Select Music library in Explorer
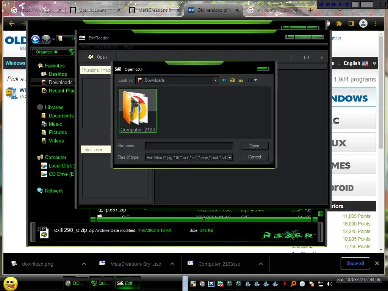Image resolution: width=388 pixels, height=291 pixels. (x=55, y=124)
